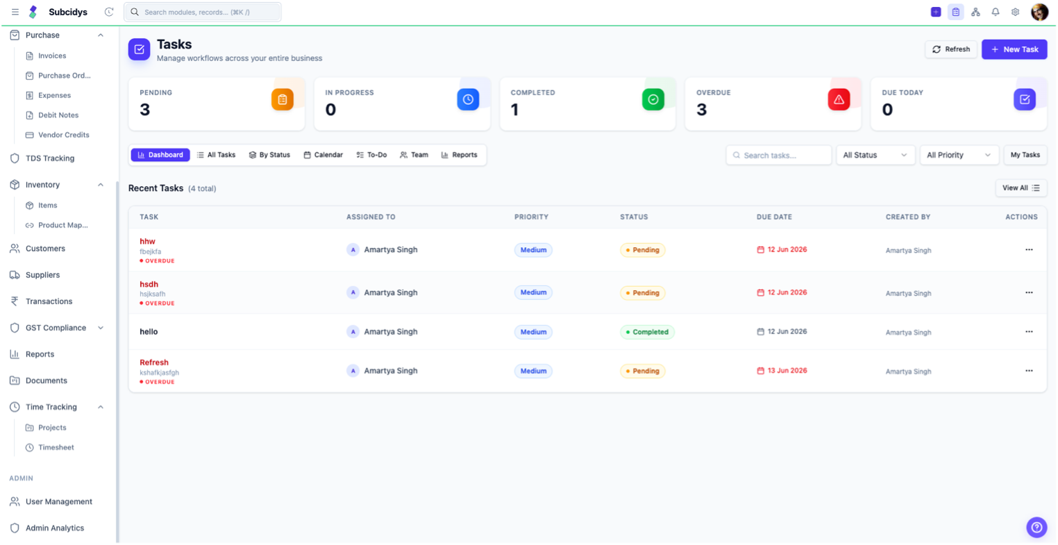Open the hsdh task title
This screenshot has height=545, width=1058.
(x=149, y=285)
